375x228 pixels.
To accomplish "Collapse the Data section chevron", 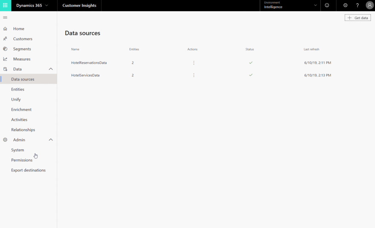I will pos(51,69).
